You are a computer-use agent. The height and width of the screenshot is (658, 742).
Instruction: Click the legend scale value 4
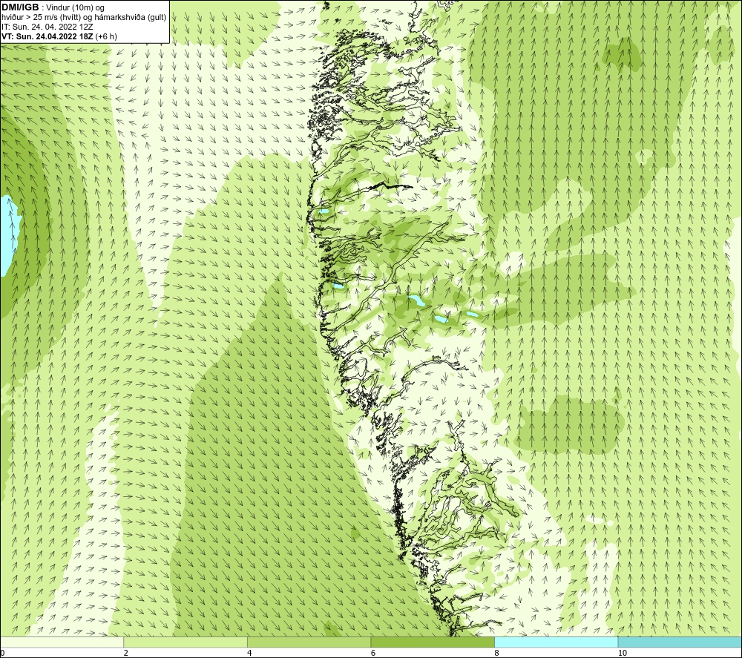coord(249,653)
